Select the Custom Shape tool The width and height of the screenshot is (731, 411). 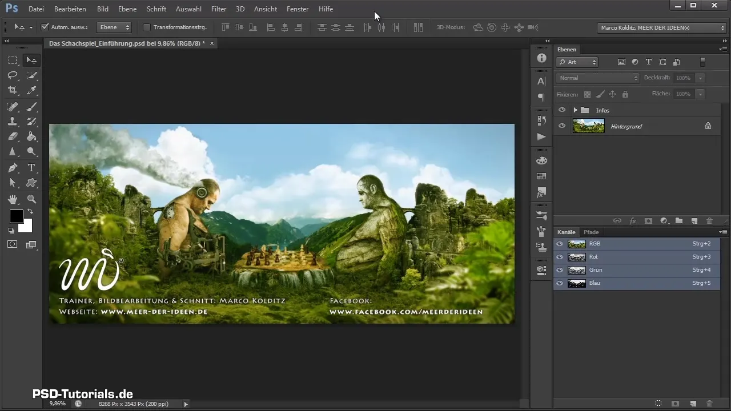(32, 183)
